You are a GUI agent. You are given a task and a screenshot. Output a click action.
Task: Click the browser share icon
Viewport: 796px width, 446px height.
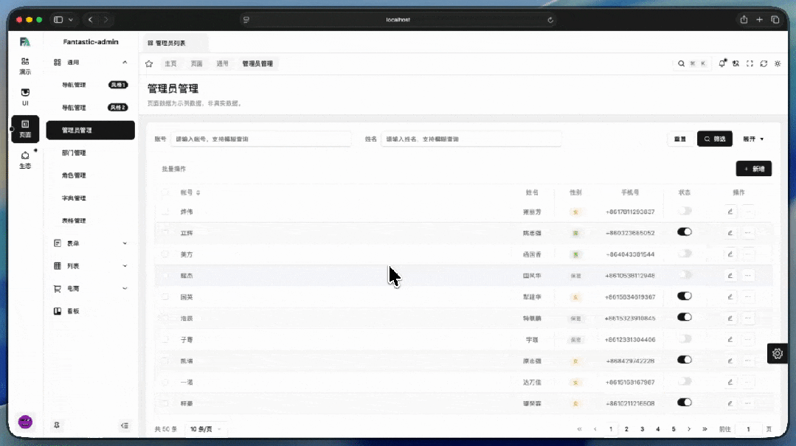pyautogui.click(x=744, y=20)
